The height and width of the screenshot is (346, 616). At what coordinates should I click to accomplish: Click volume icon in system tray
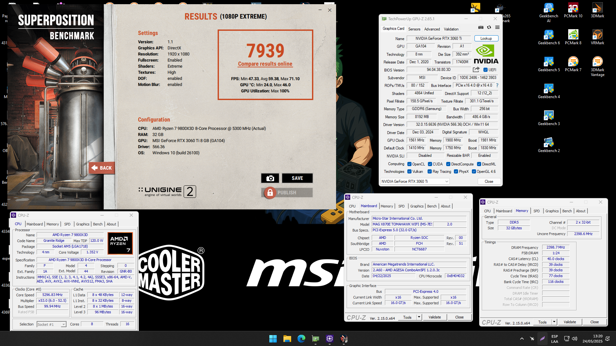(x=575, y=339)
